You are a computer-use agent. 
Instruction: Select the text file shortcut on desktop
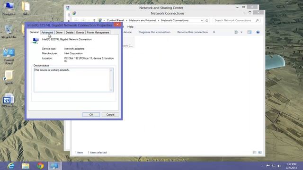9,77
